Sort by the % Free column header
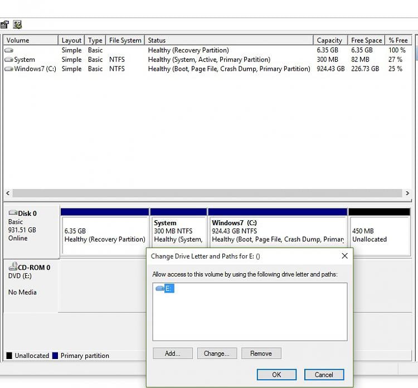This screenshot has width=418, height=388. coord(398,40)
